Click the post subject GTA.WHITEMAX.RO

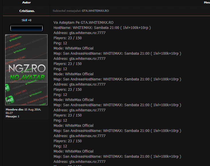coord(95,11)
